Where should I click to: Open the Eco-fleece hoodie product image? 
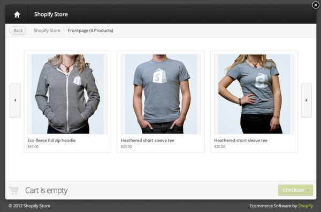[x=67, y=94]
